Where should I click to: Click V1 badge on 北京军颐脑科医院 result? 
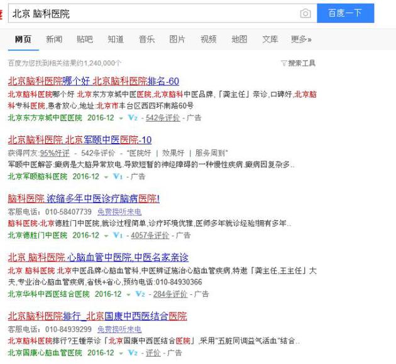118,176
